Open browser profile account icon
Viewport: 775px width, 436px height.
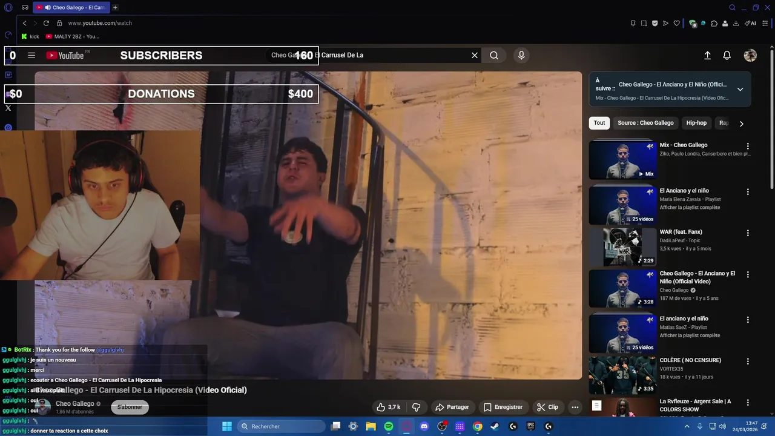(x=725, y=23)
